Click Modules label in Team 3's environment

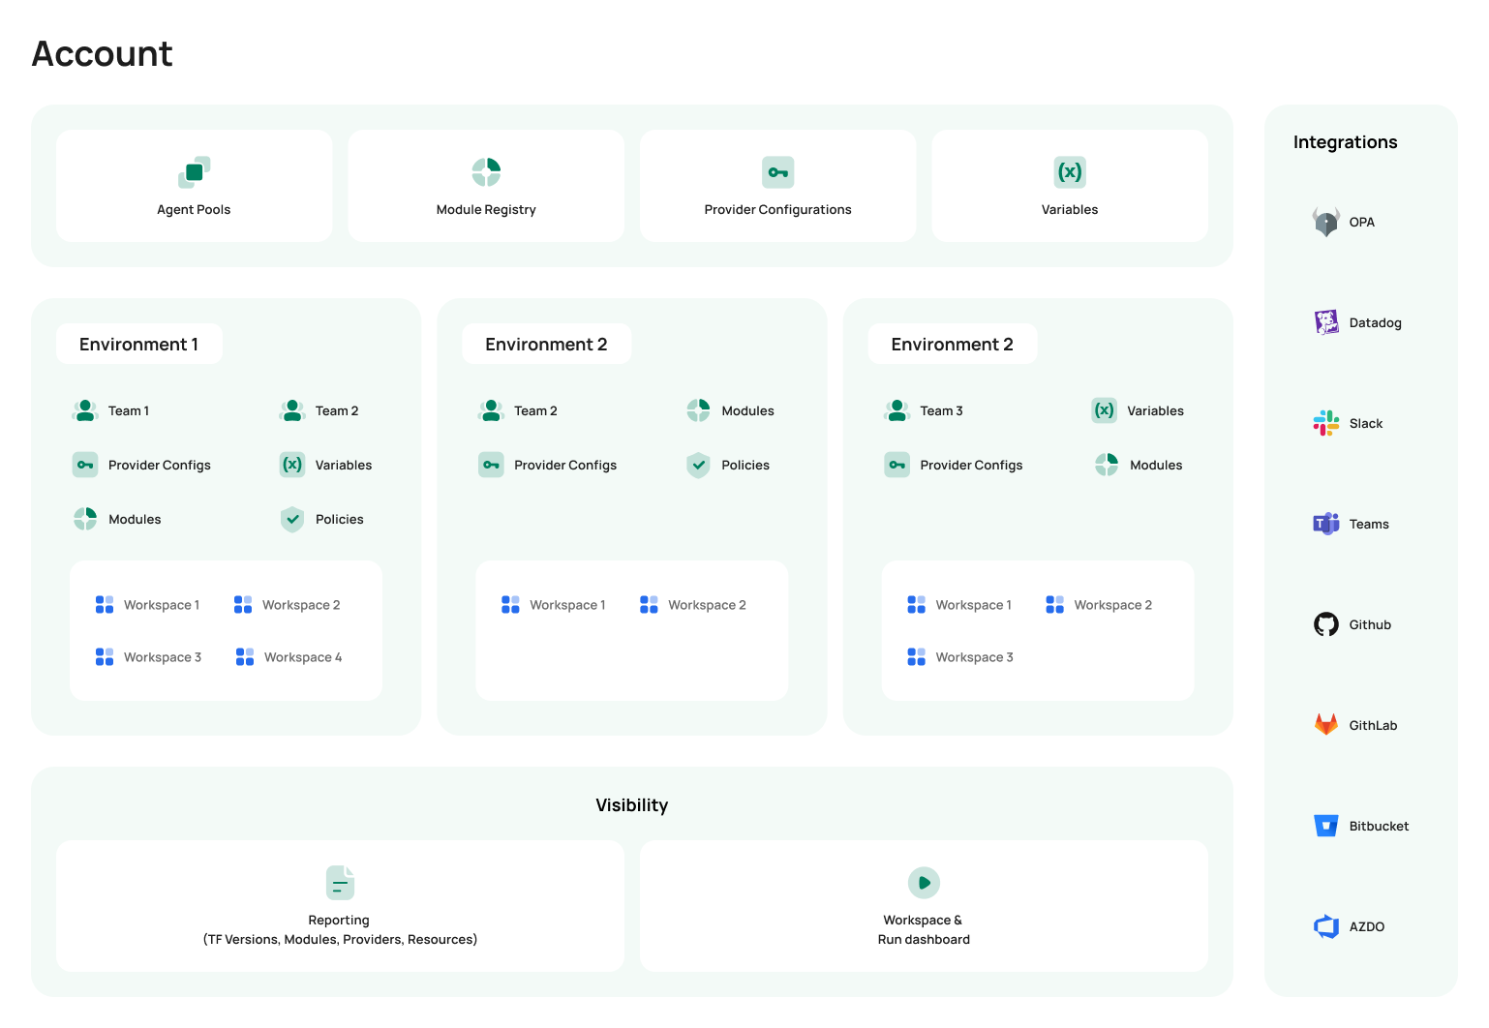tap(1156, 465)
